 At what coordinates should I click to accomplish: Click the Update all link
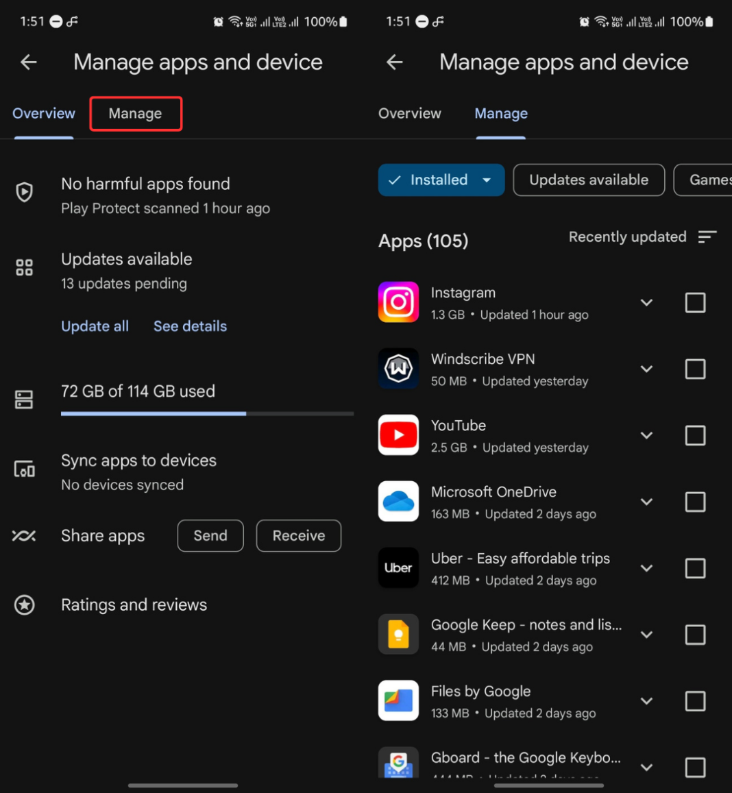tap(95, 326)
